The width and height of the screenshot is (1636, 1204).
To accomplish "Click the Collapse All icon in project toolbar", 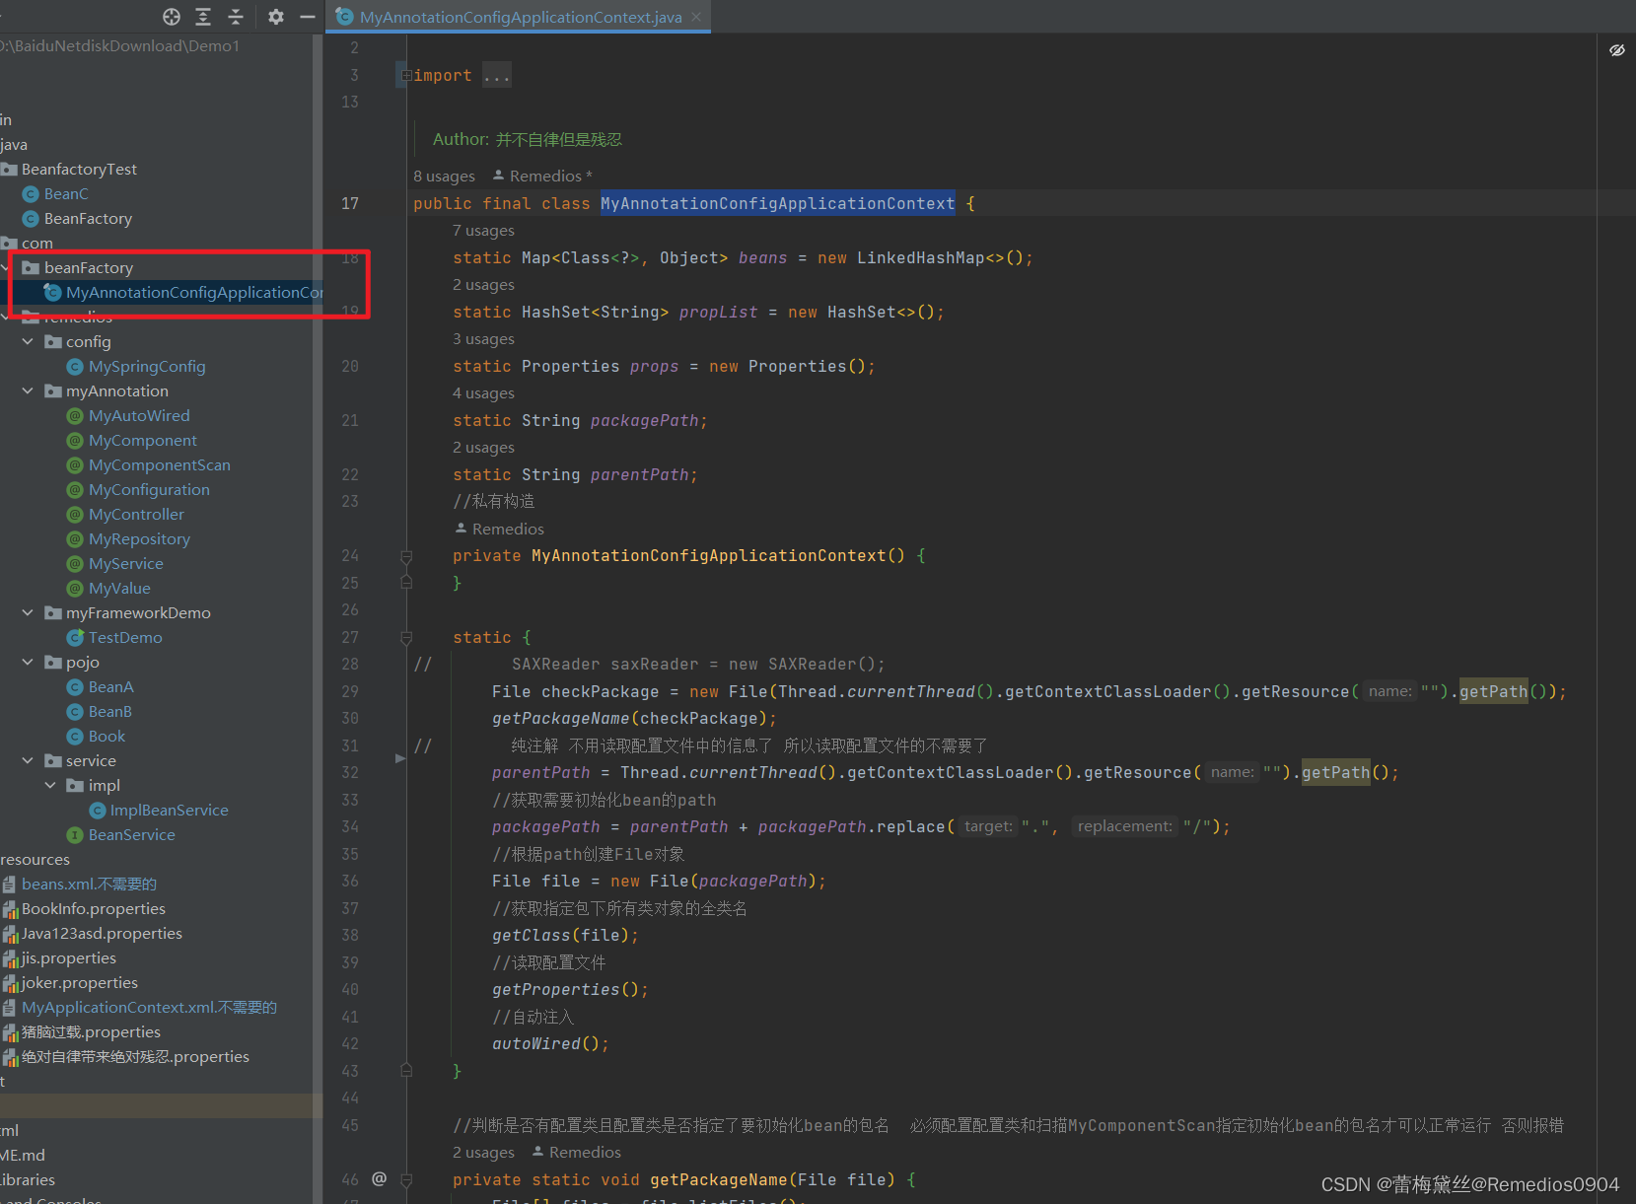I will [236, 17].
